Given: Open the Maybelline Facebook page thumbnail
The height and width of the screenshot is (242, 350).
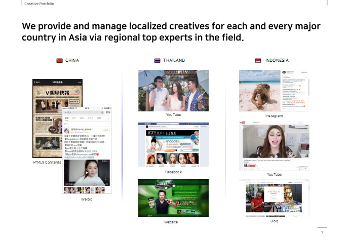Looking at the screenshot, I should coord(173,144).
